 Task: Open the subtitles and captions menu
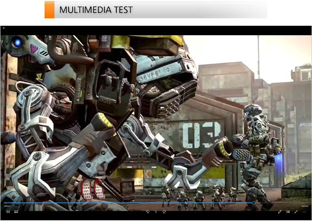point(16,212)
